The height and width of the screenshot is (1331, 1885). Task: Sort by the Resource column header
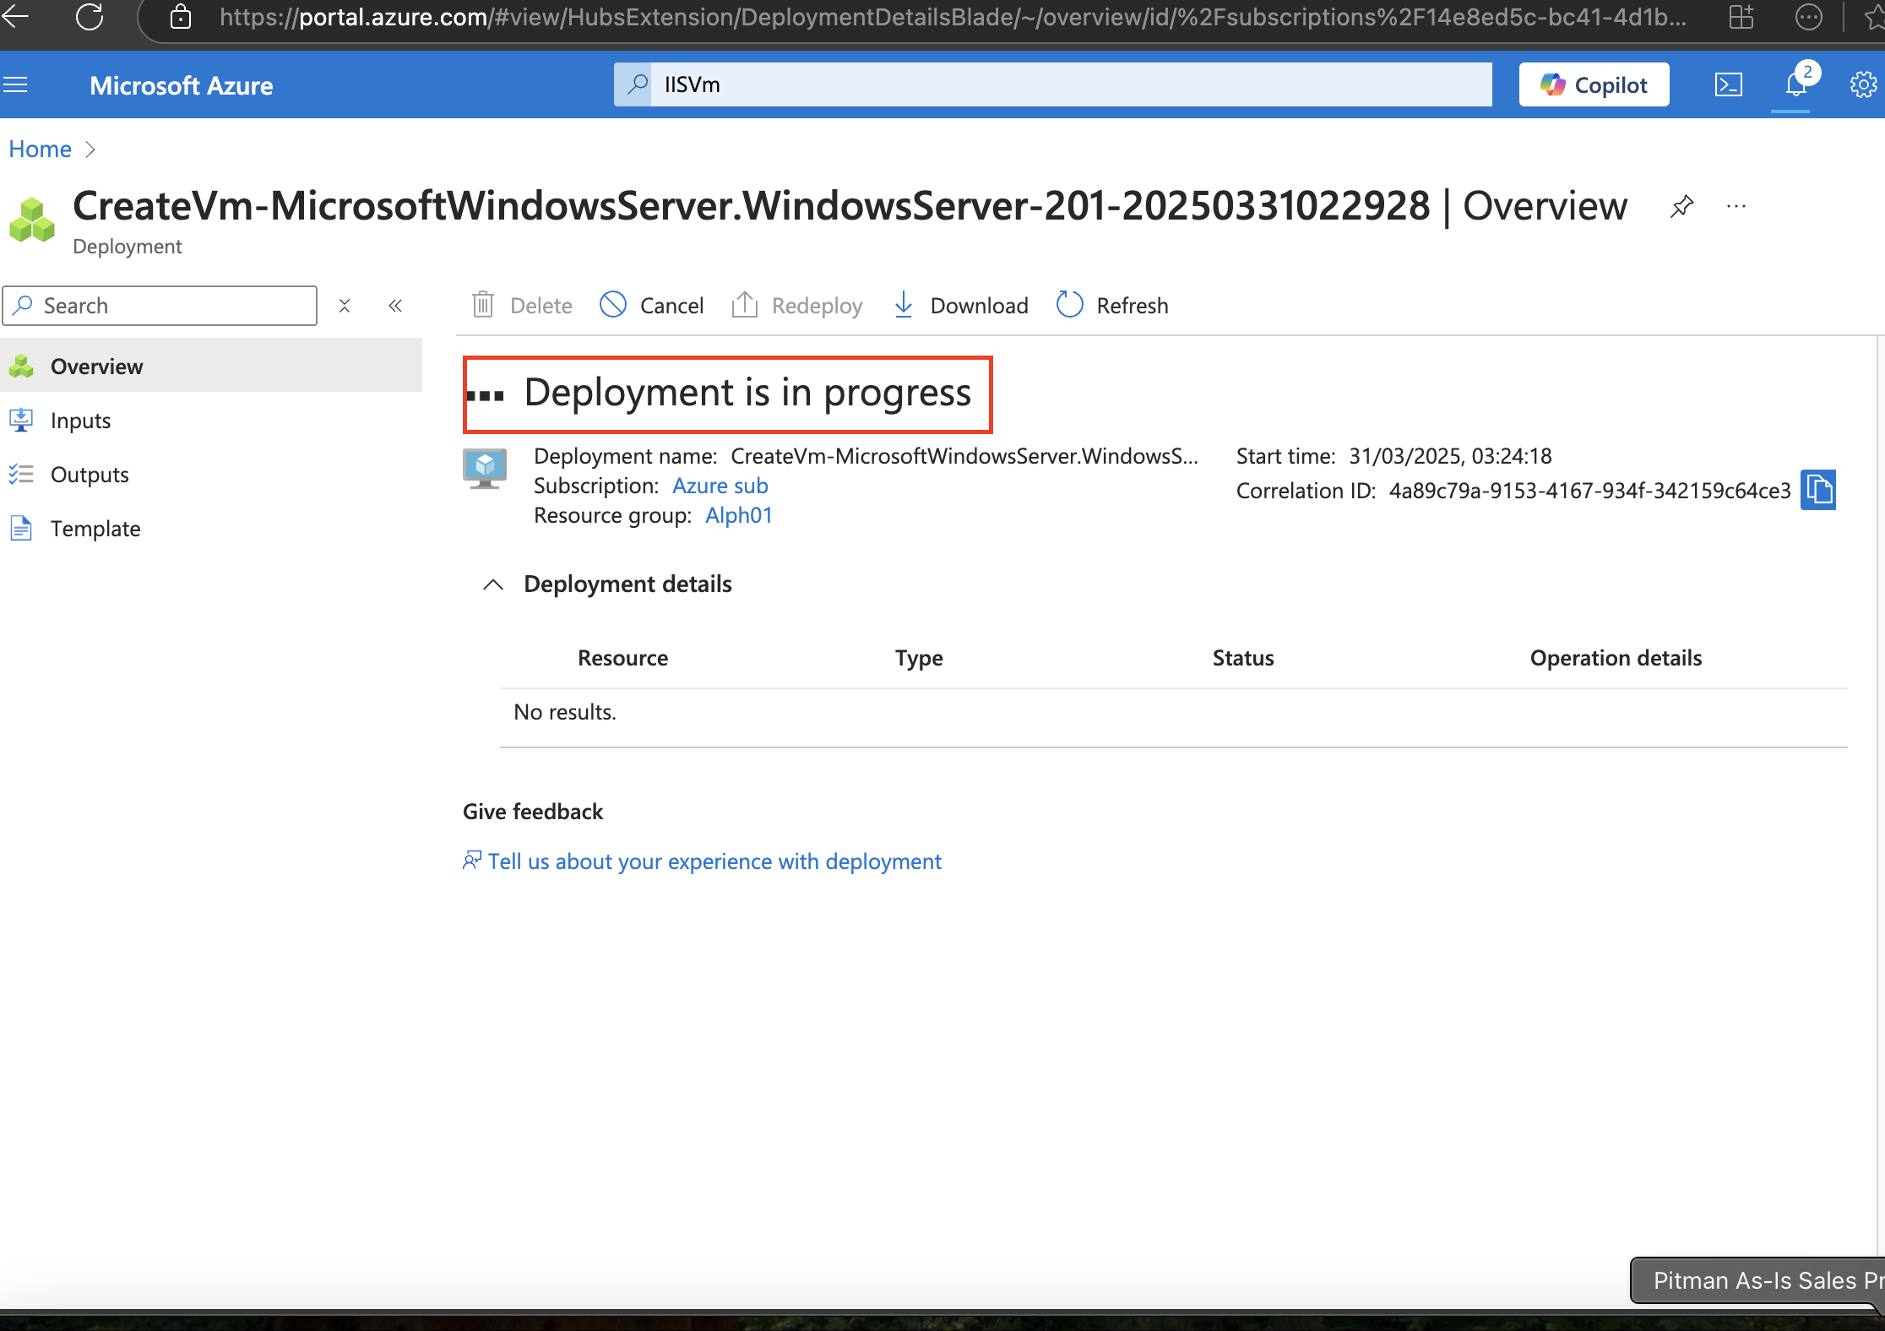click(x=622, y=658)
